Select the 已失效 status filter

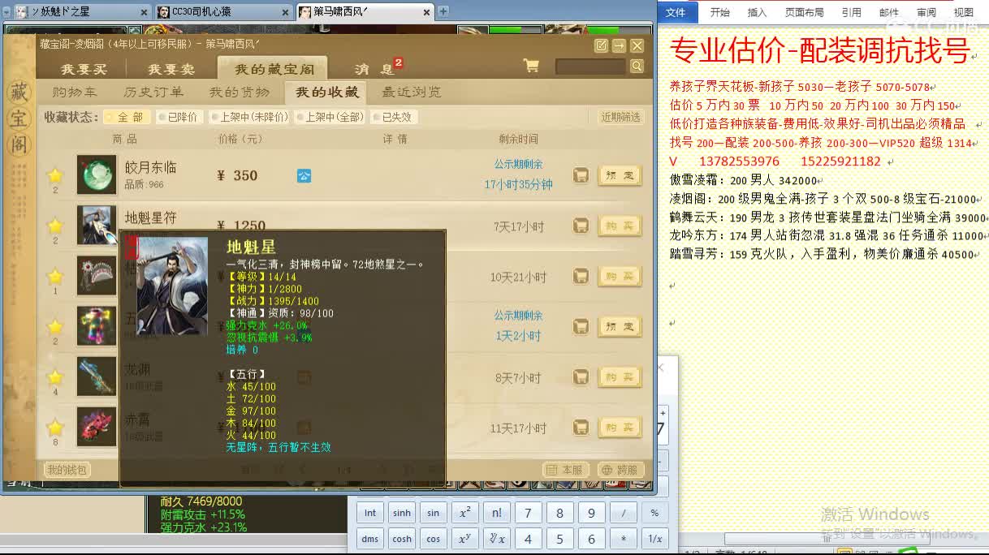click(x=392, y=117)
